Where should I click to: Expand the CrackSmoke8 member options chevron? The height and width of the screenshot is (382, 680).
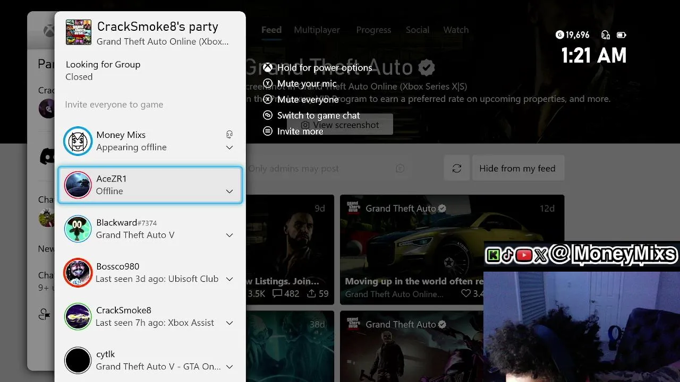pos(229,323)
